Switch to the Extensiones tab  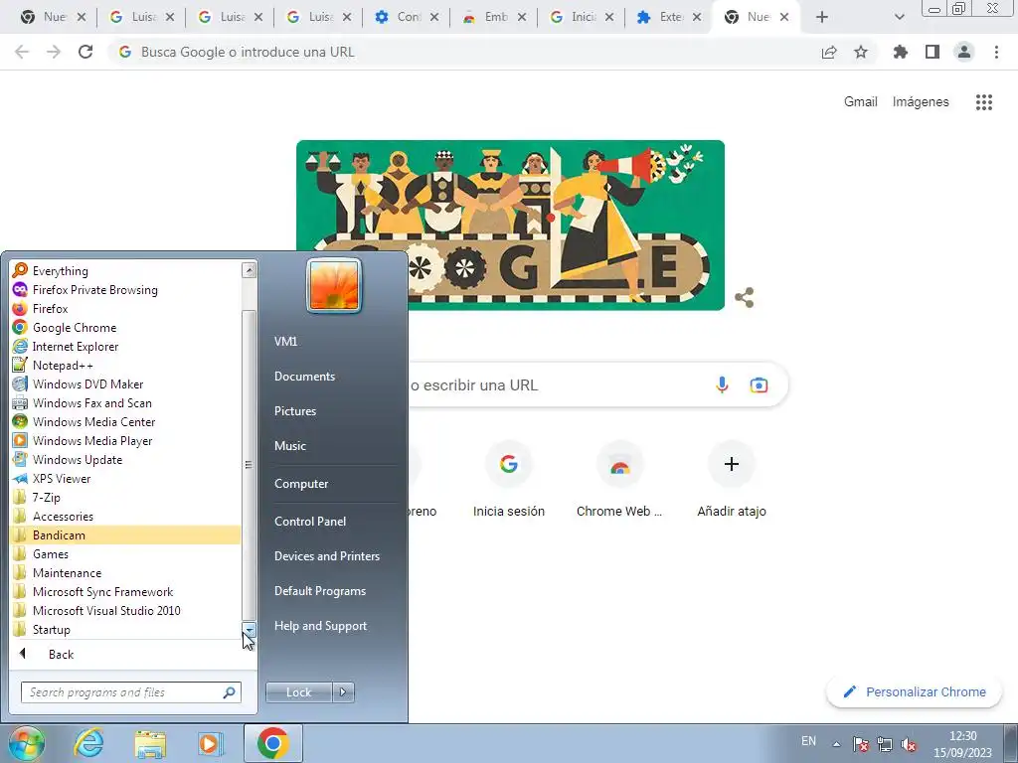[x=669, y=17]
